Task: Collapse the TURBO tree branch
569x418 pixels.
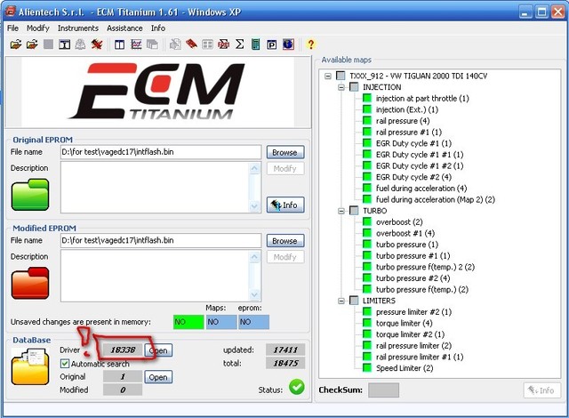Action: pyautogui.click(x=341, y=211)
